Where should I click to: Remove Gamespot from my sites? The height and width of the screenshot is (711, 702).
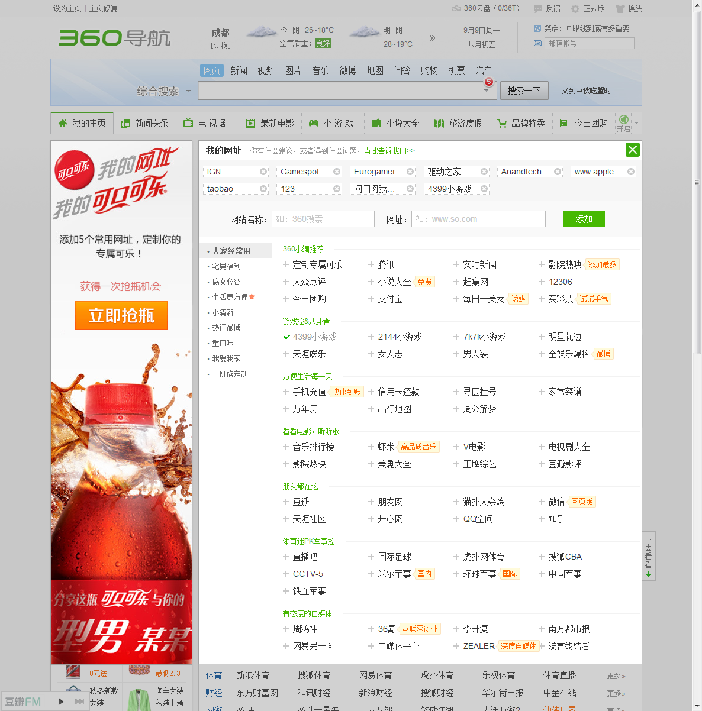[337, 172]
